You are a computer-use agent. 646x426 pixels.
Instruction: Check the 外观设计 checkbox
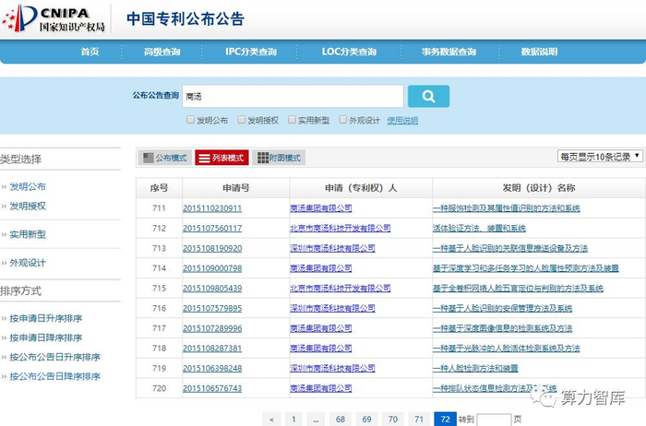[343, 121]
